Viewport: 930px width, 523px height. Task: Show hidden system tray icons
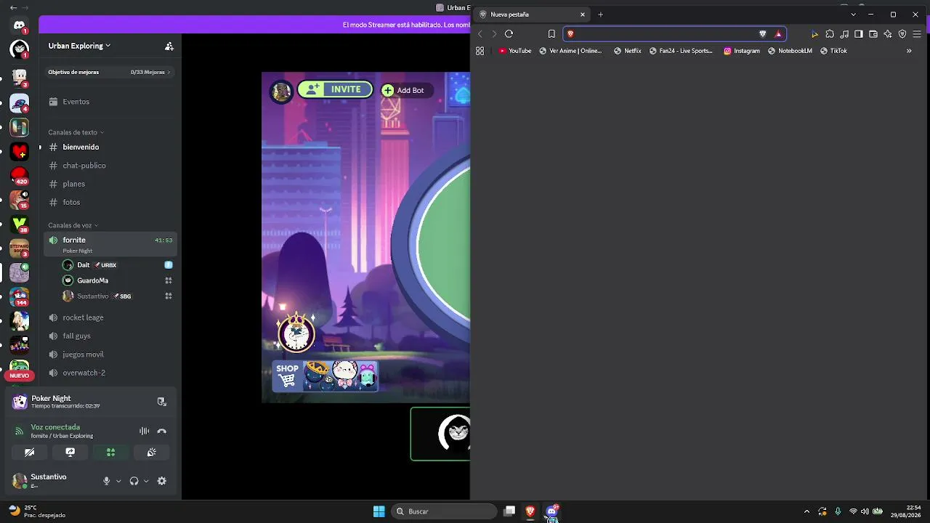coord(806,511)
